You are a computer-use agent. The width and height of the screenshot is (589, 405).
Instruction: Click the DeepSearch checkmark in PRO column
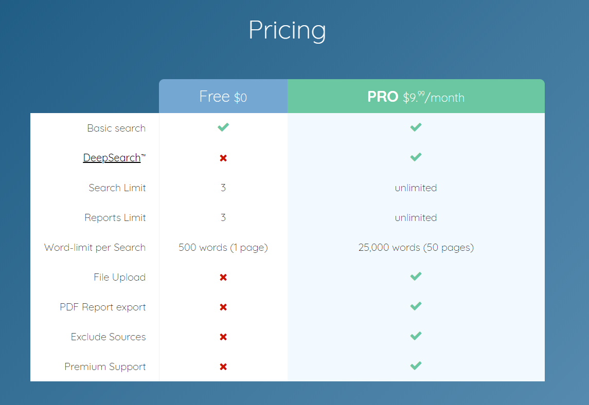[x=416, y=157]
